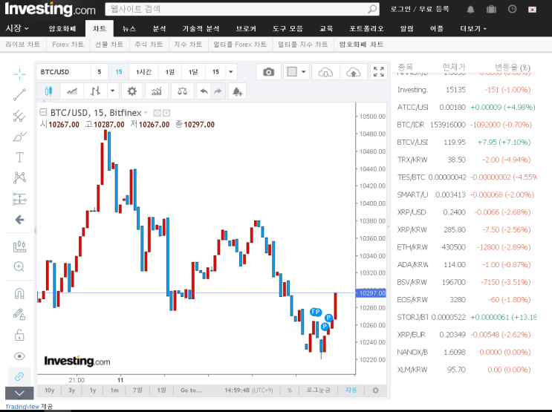552x412 pixels.
Task: Select bar chart style
Action: pyautogui.click(x=95, y=91)
